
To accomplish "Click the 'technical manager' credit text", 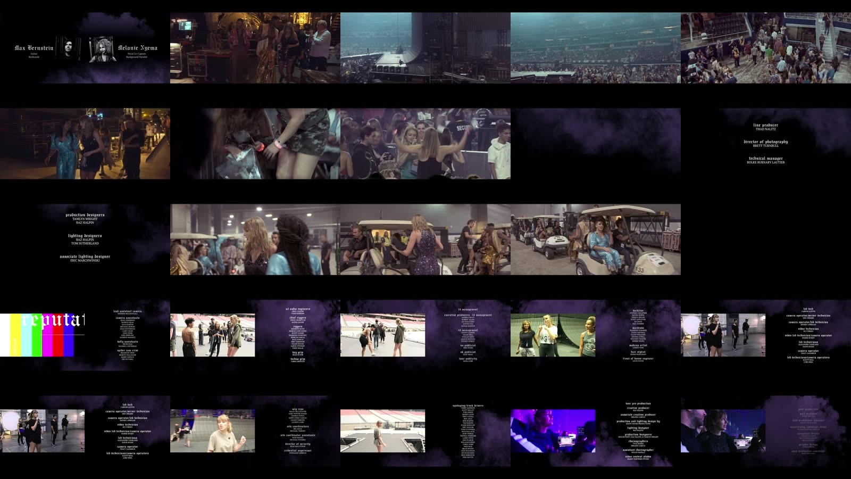I will (x=766, y=158).
